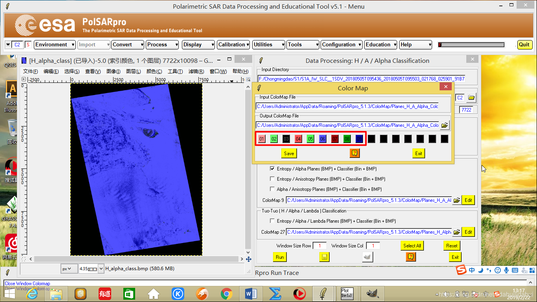
Task: Switch to GIMP via taskbar Wilber icon
Action: [372, 293]
